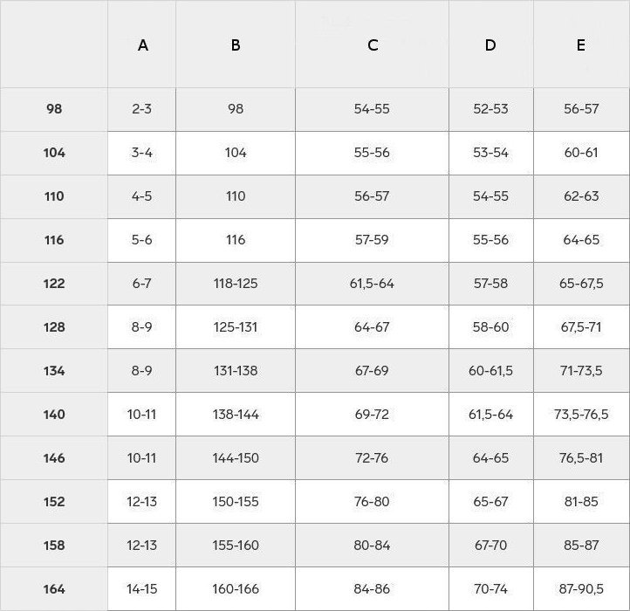The image size is (630, 611).
Task: Select the size 140 row header
Action: click(x=54, y=415)
